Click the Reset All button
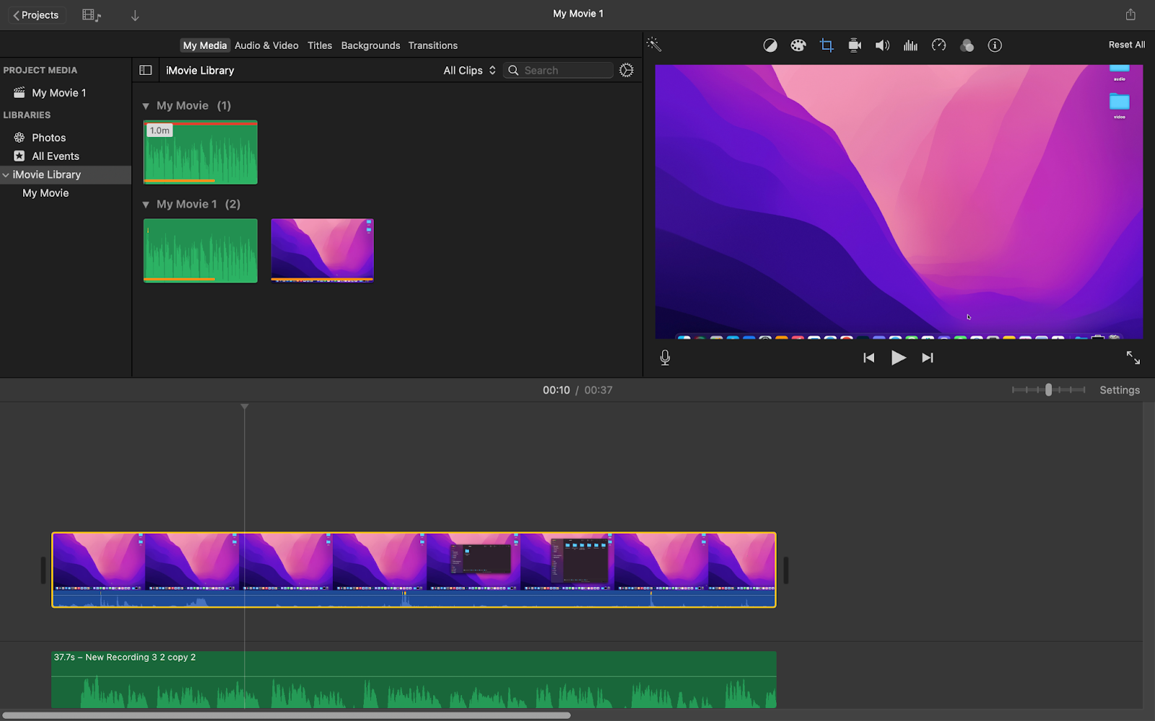 pos(1126,45)
